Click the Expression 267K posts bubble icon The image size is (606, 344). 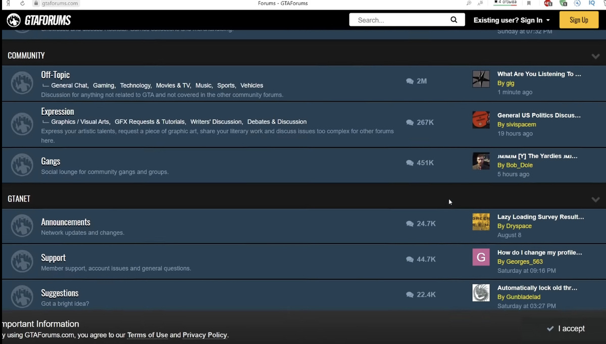point(410,123)
